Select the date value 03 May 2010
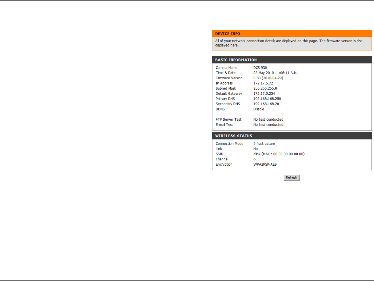This screenshot has height=281, width=374. point(264,73)
